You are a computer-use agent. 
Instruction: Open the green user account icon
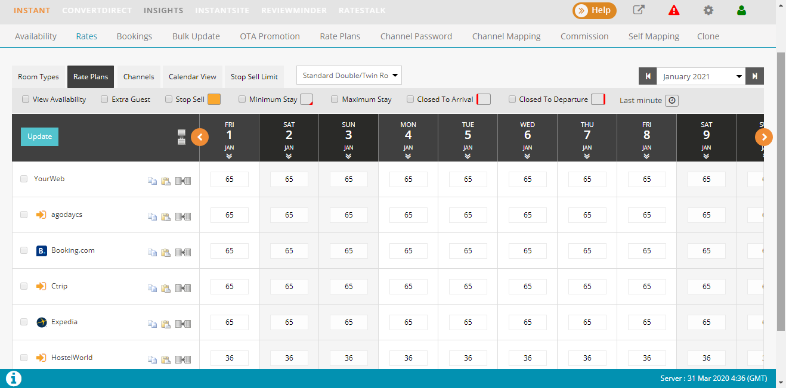click(741, 10)
